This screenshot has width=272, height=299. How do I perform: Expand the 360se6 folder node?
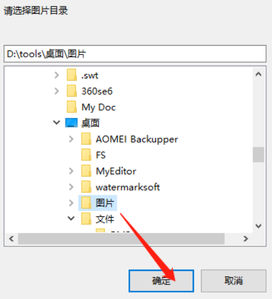coord(57,91)
